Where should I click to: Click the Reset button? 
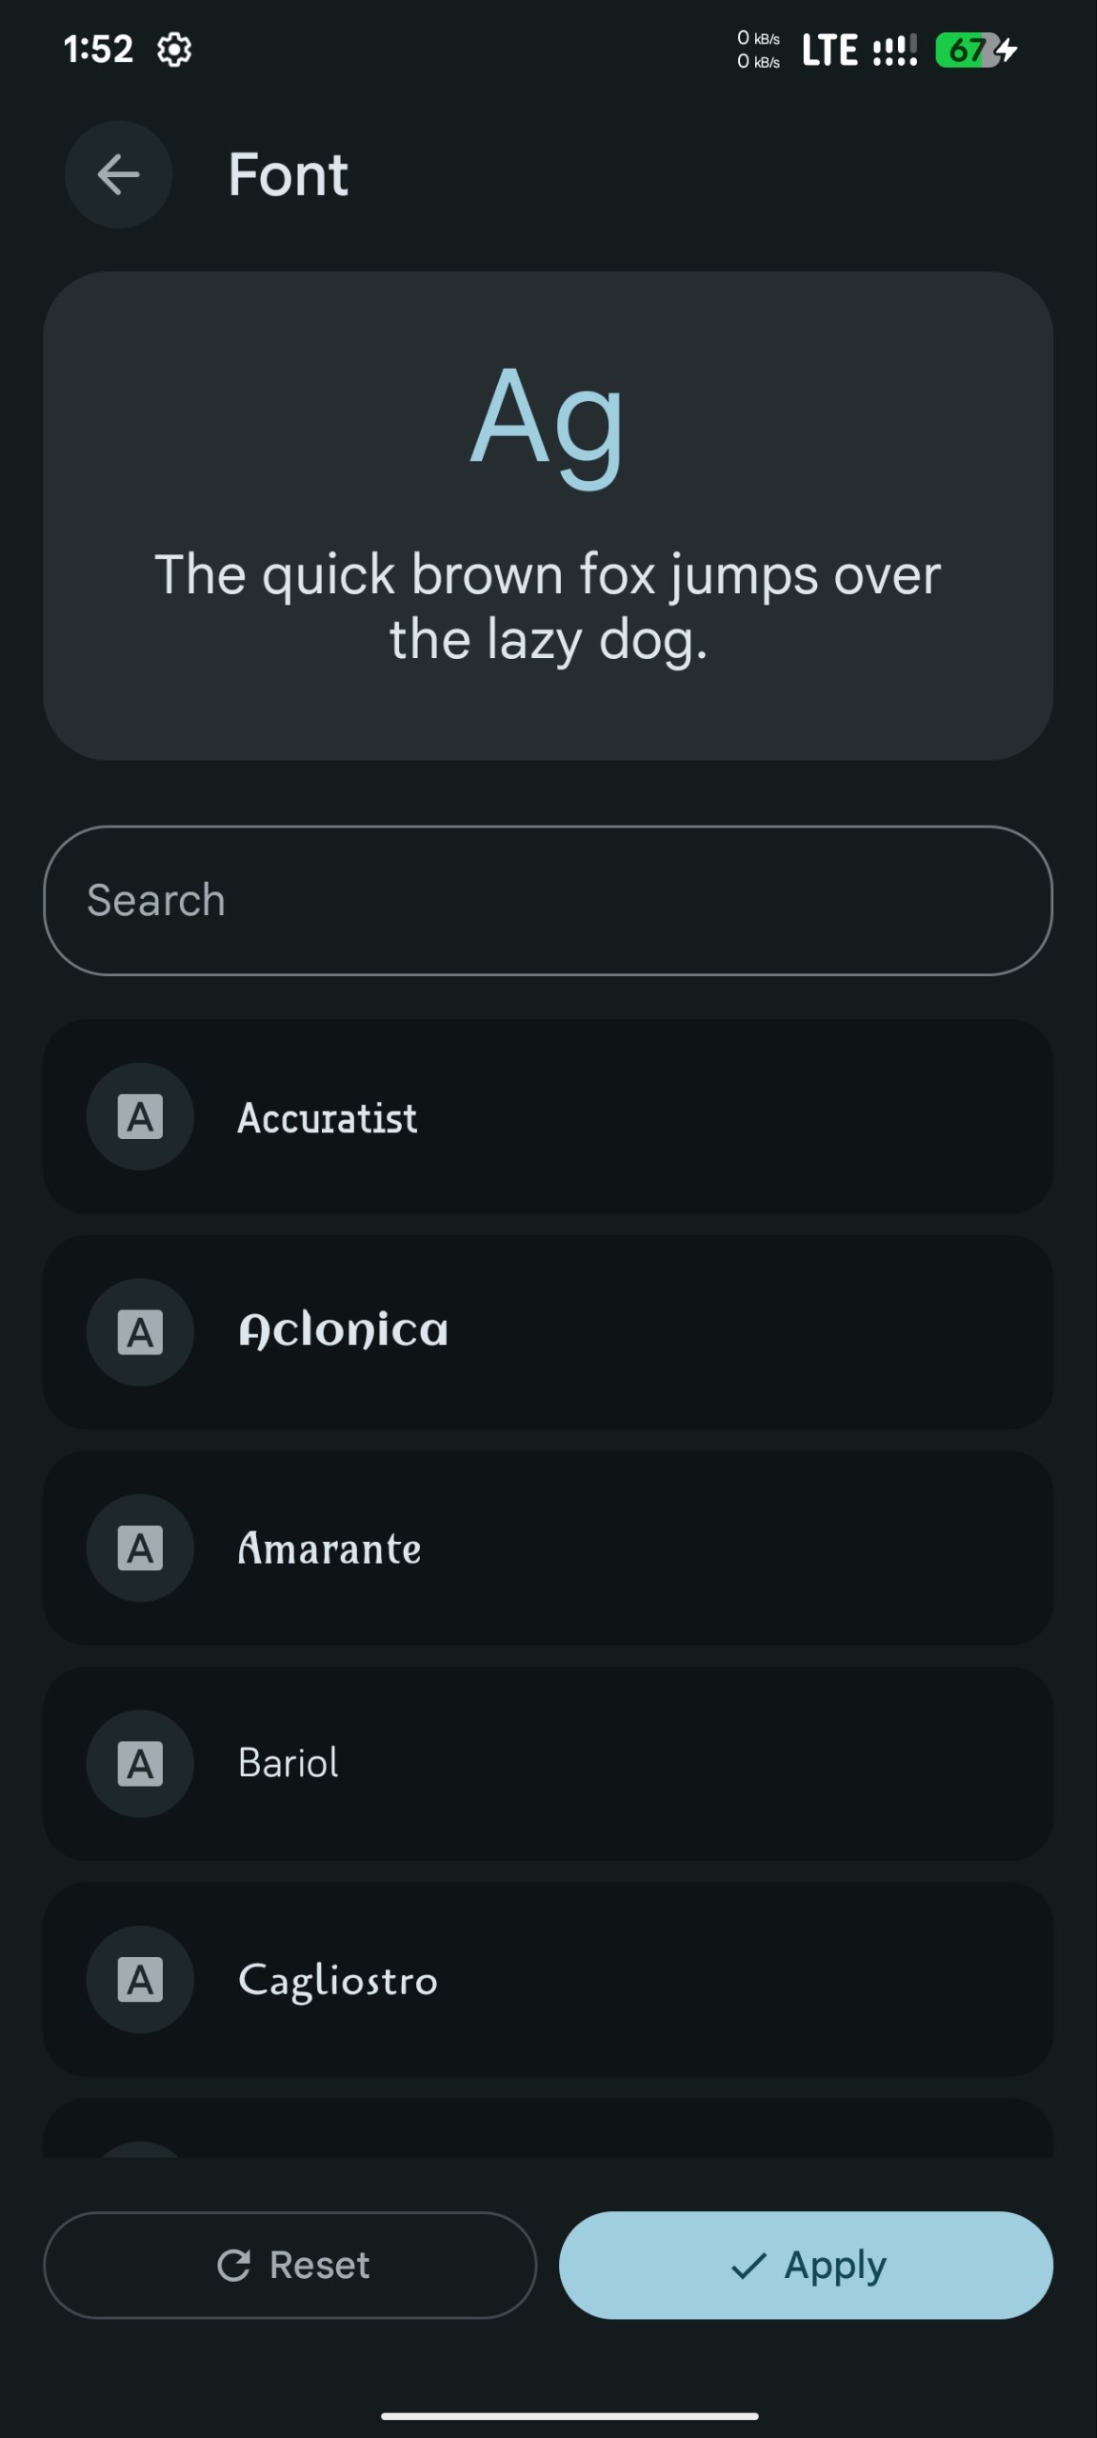coord(290,2265)
